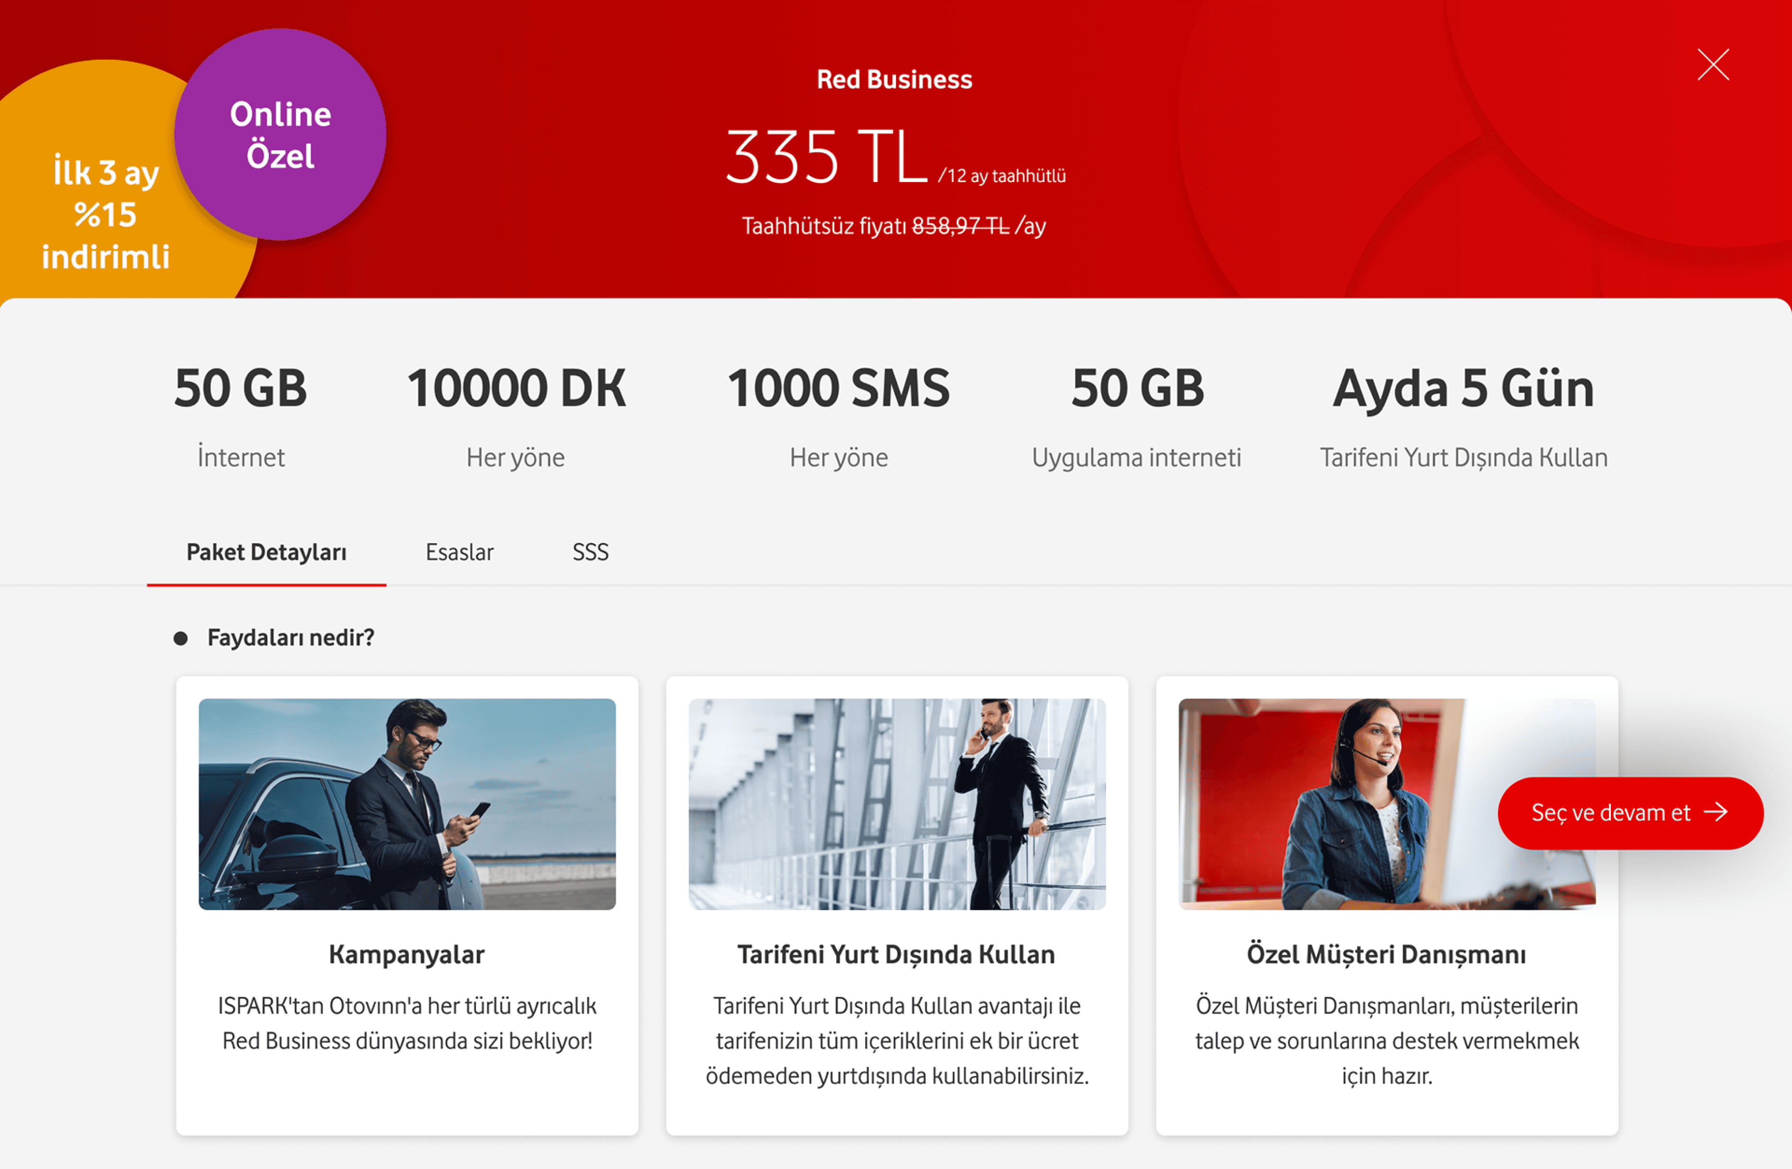Open the airport businessman thumbnail
Screen dimensions: 1792x1169
click(896, 804)
